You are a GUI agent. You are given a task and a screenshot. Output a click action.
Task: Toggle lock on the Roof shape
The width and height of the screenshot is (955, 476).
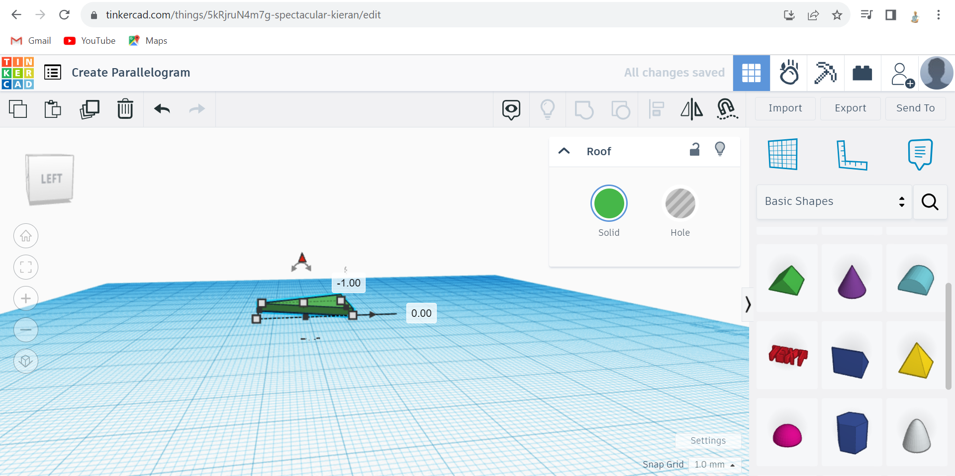point(695,149)
